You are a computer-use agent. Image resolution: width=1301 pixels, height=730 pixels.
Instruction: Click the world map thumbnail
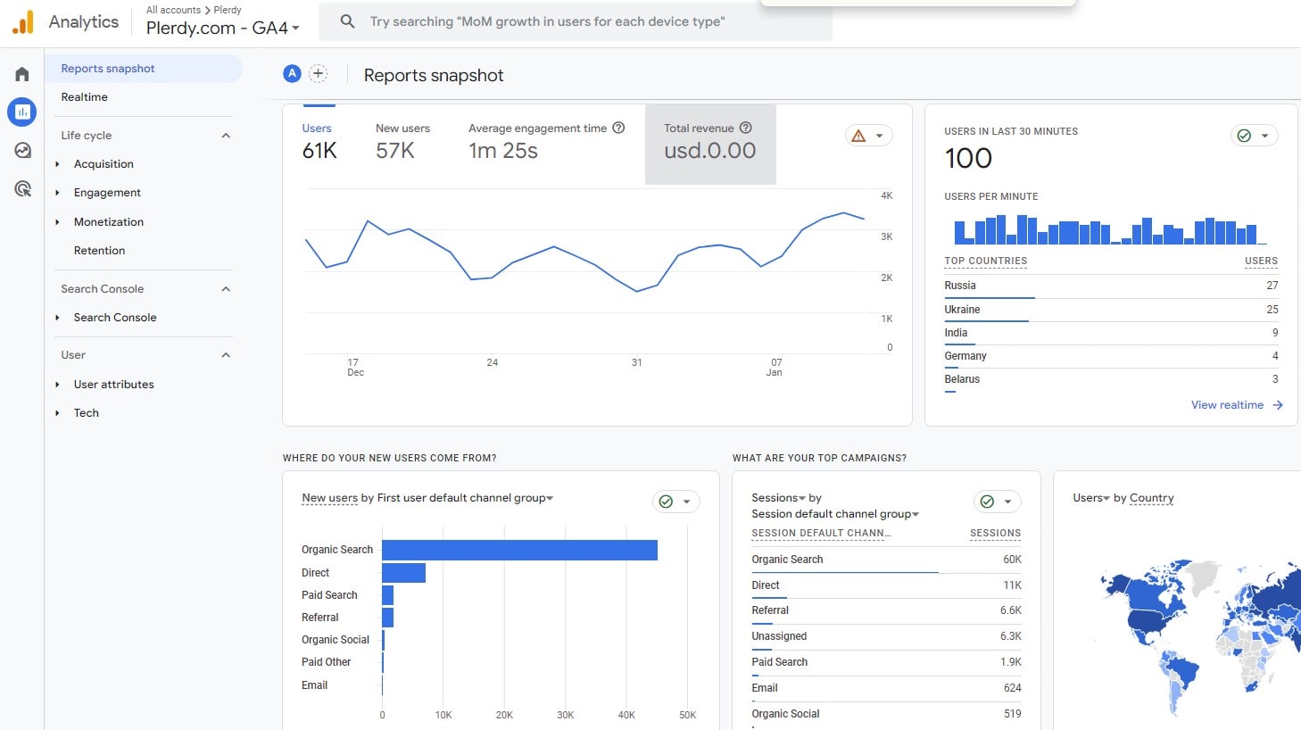point(1200,638)
